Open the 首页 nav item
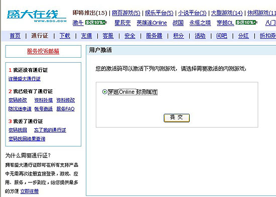 click(x=15, y=36)
